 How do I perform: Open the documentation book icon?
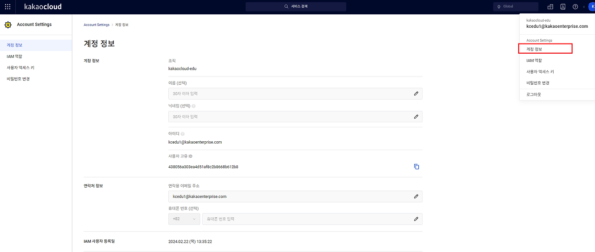pyautogui.click(x=563, y=7)
